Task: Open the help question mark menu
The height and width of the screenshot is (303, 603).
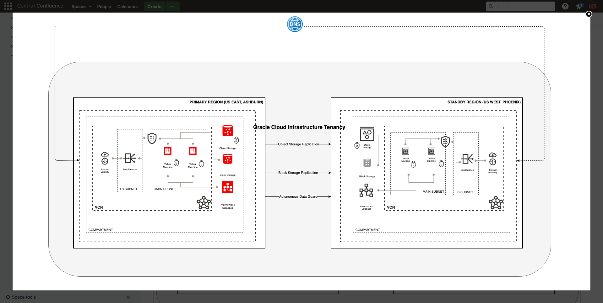Action: click(x=565, y=6)
